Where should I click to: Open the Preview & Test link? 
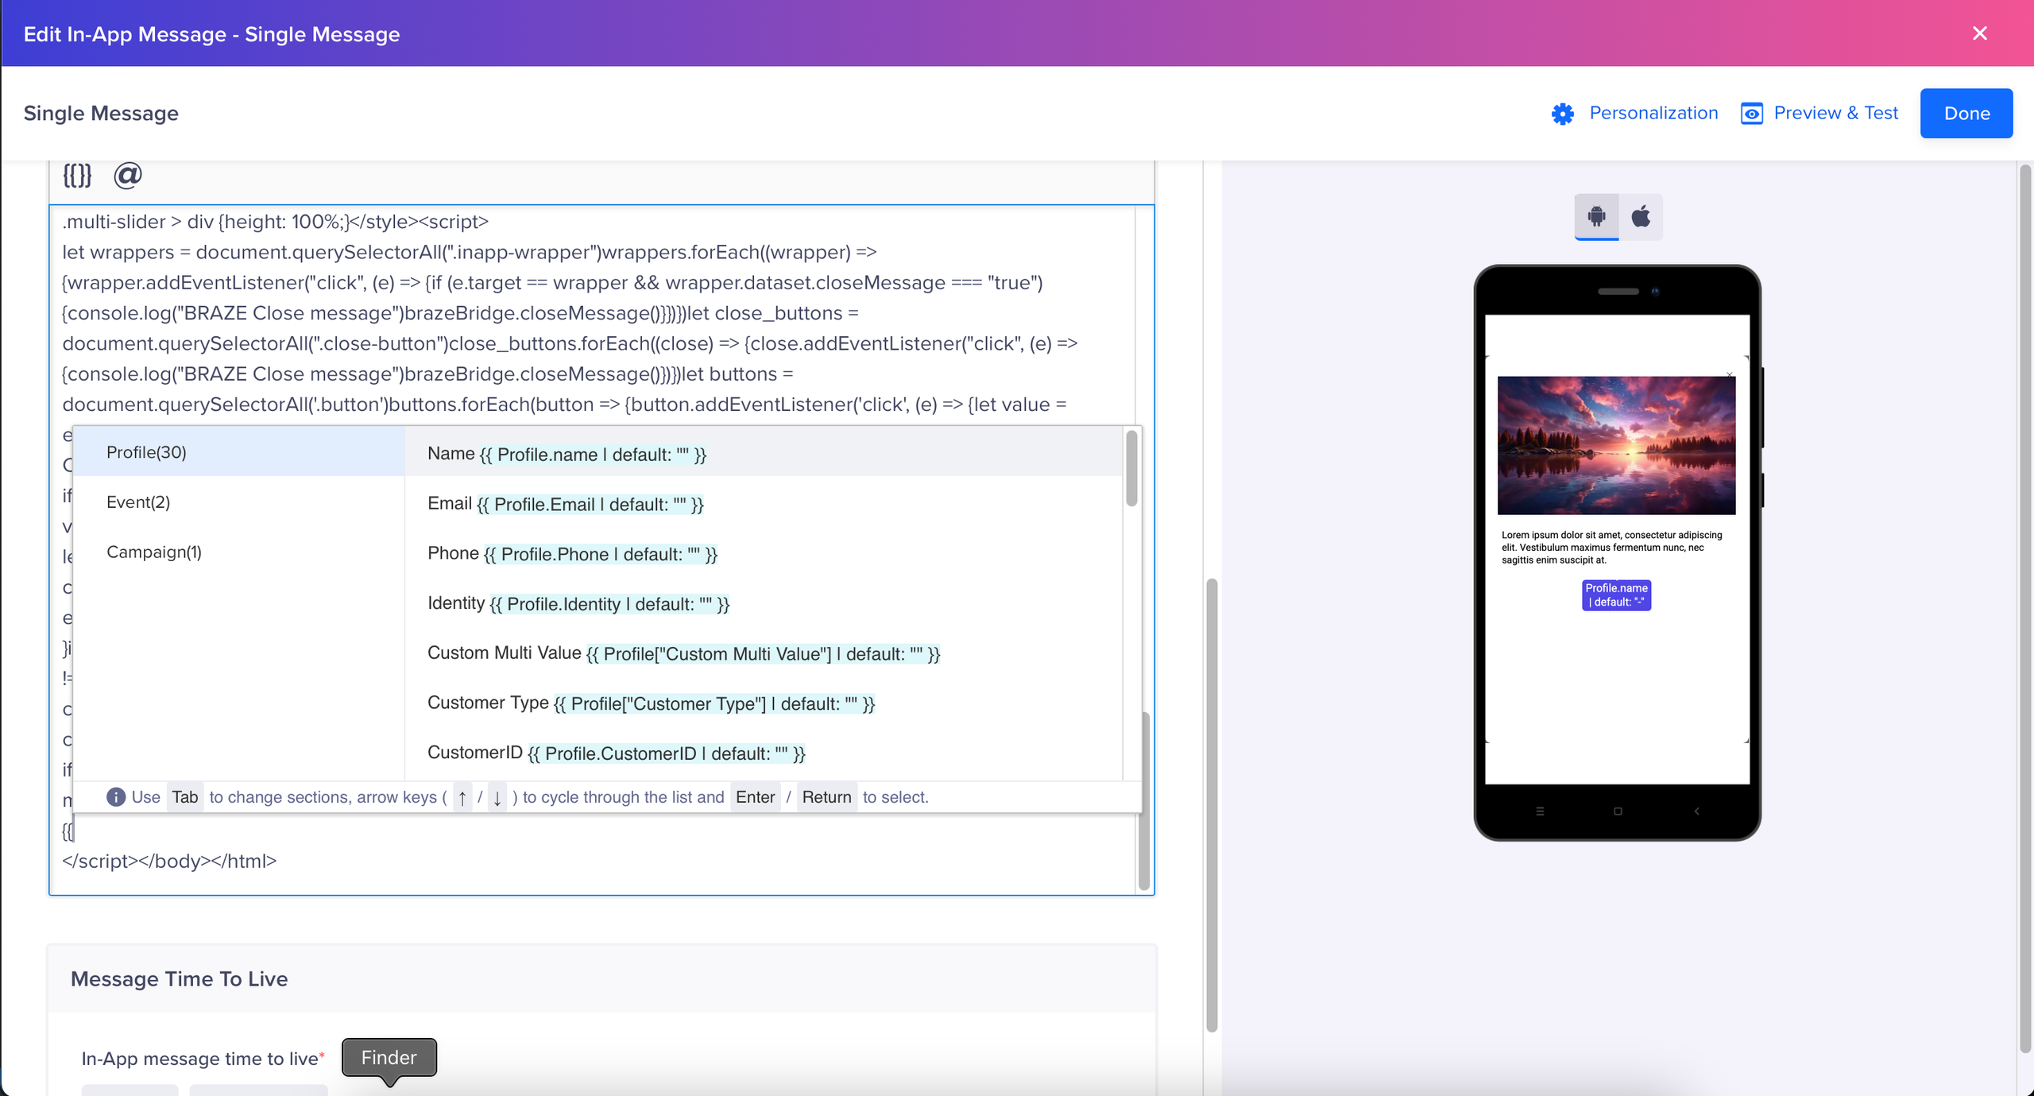1835,113
